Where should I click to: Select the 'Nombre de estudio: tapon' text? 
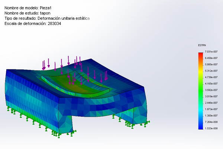coord(27,13)
